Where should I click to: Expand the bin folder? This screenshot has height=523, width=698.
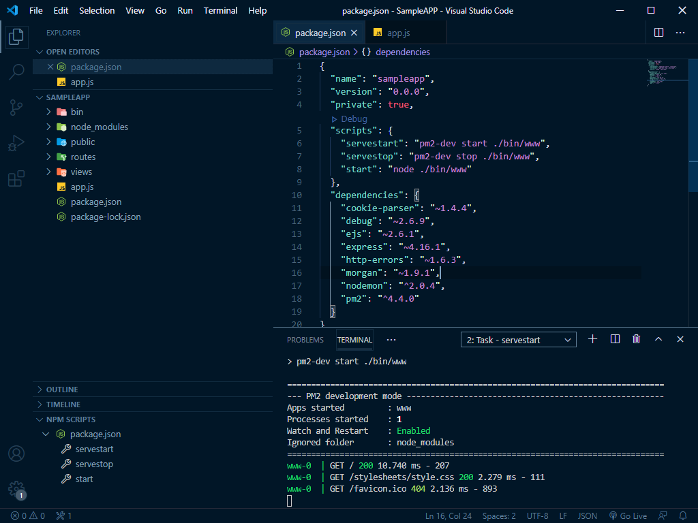coord(48,112)
